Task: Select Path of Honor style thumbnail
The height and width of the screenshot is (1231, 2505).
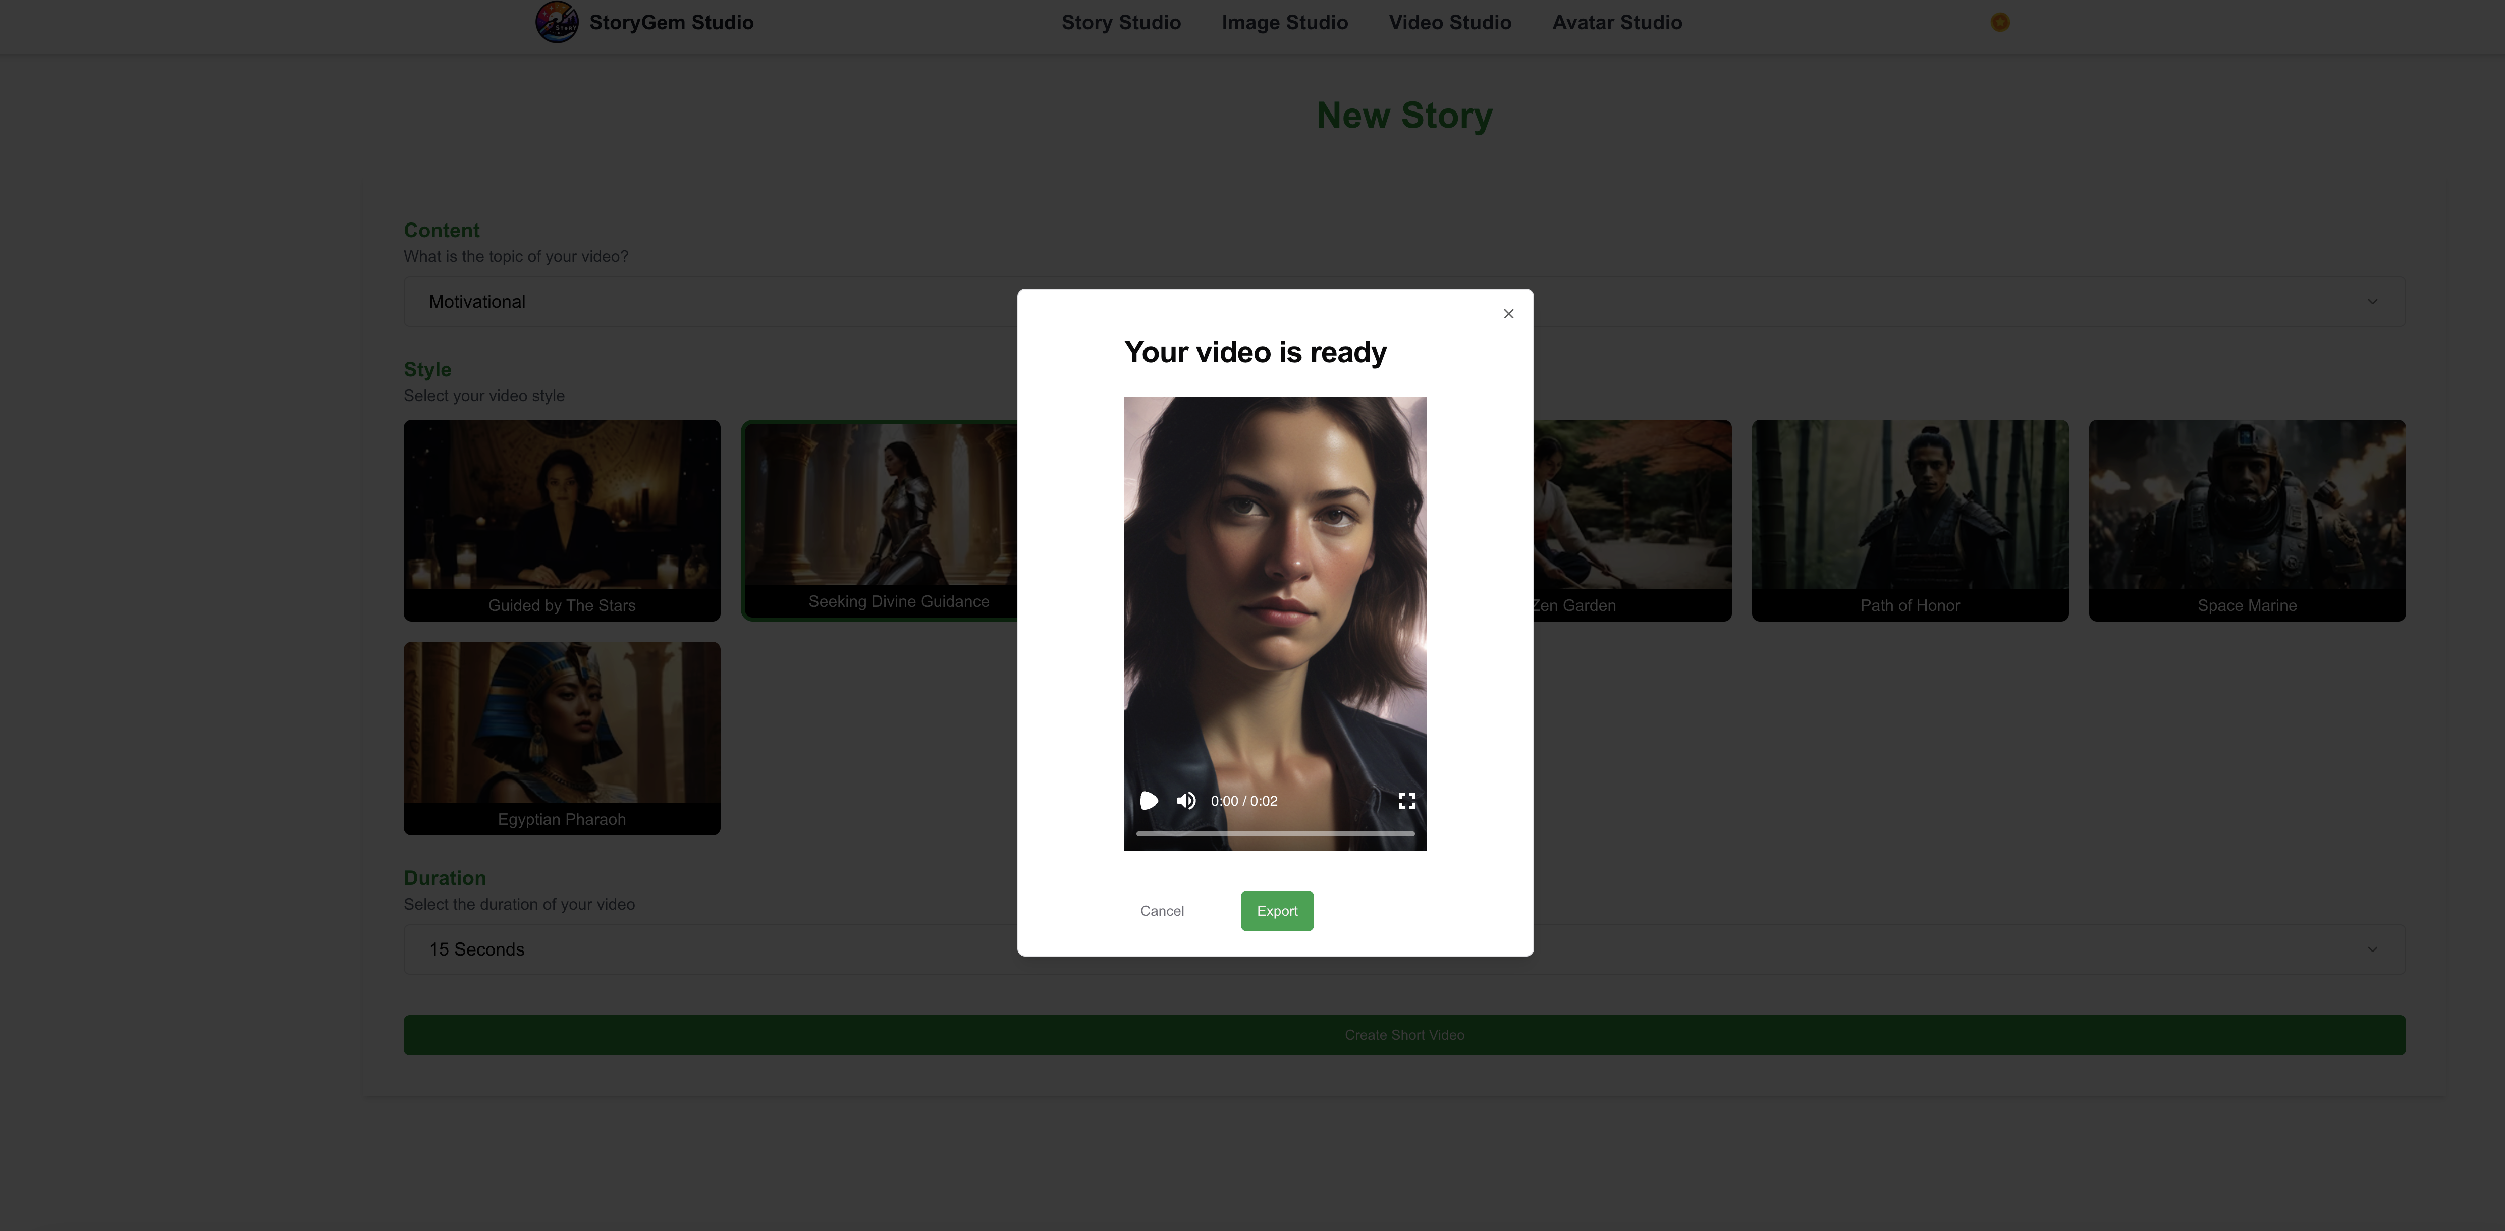Action: [x=1910, y=520]
